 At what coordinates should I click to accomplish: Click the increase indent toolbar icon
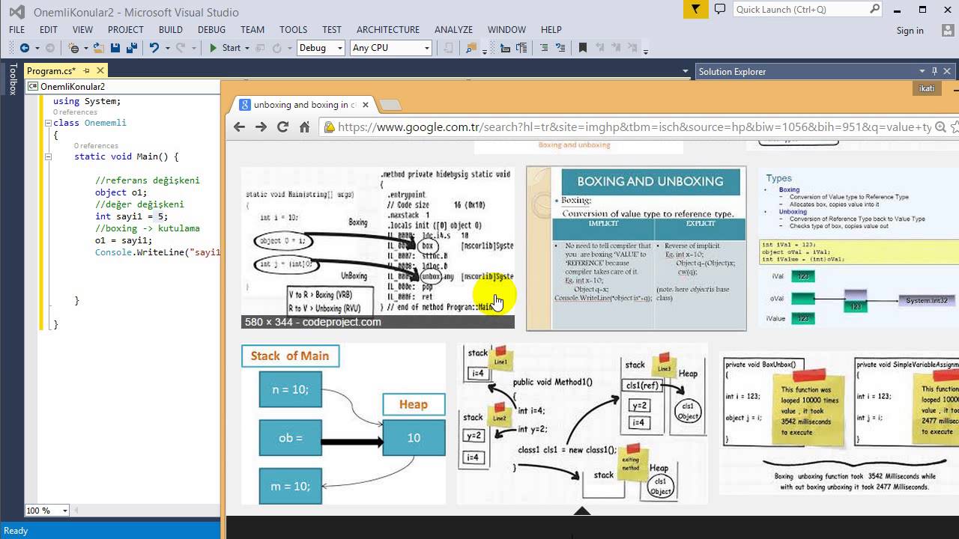521,48
